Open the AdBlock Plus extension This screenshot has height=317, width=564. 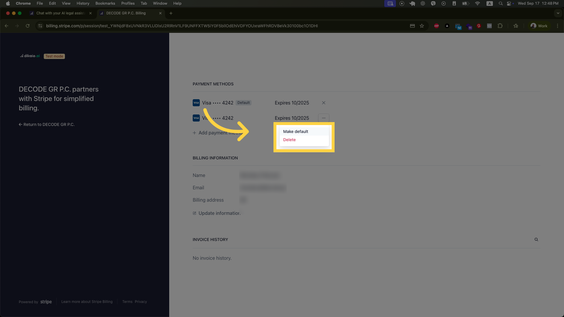(437, 26)
